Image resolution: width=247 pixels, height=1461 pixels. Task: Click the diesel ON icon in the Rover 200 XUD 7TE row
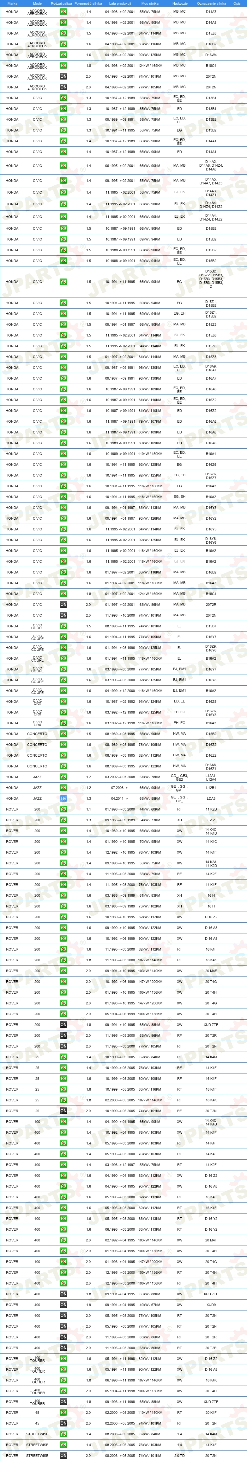click(63, 1025)
